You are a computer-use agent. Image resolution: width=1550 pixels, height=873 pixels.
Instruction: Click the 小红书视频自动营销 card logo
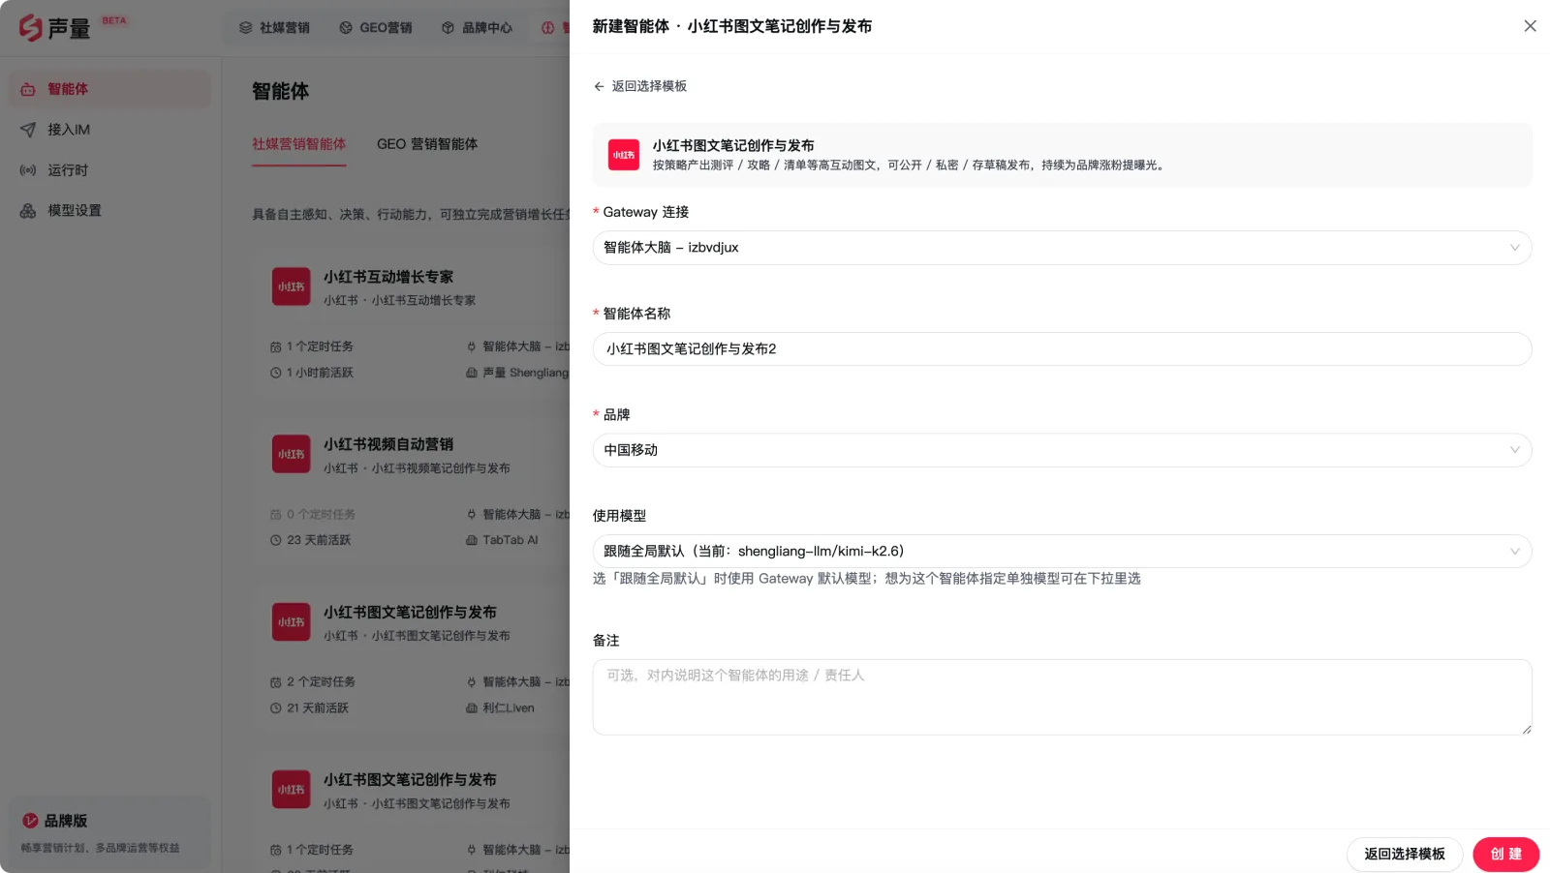tap(292, 454)
